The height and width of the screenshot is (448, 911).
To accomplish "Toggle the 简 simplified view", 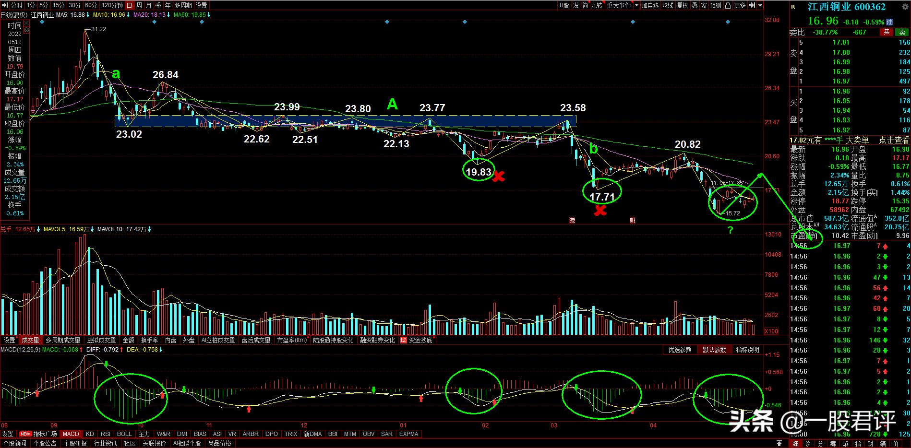I will tap(585, 5).
